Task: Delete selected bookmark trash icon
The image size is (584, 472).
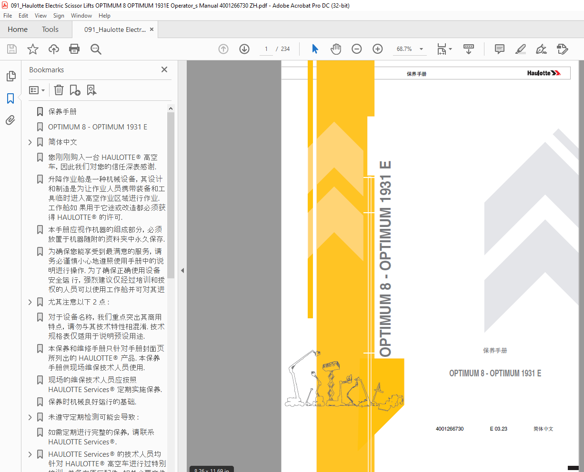Action: [x=59, y=90]
